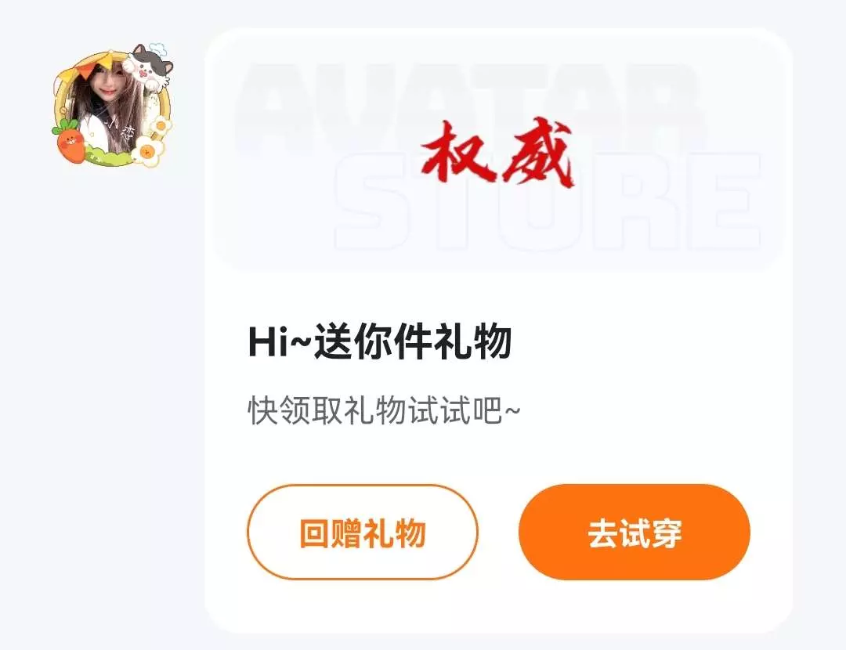Tap the small upper fried-egg flower sticker
Screen dimensions: 846x650
[x=161, y=125]
